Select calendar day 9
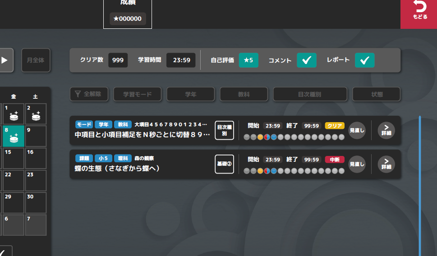This screenshot has width=437, height=256. [x=36, y=136]
